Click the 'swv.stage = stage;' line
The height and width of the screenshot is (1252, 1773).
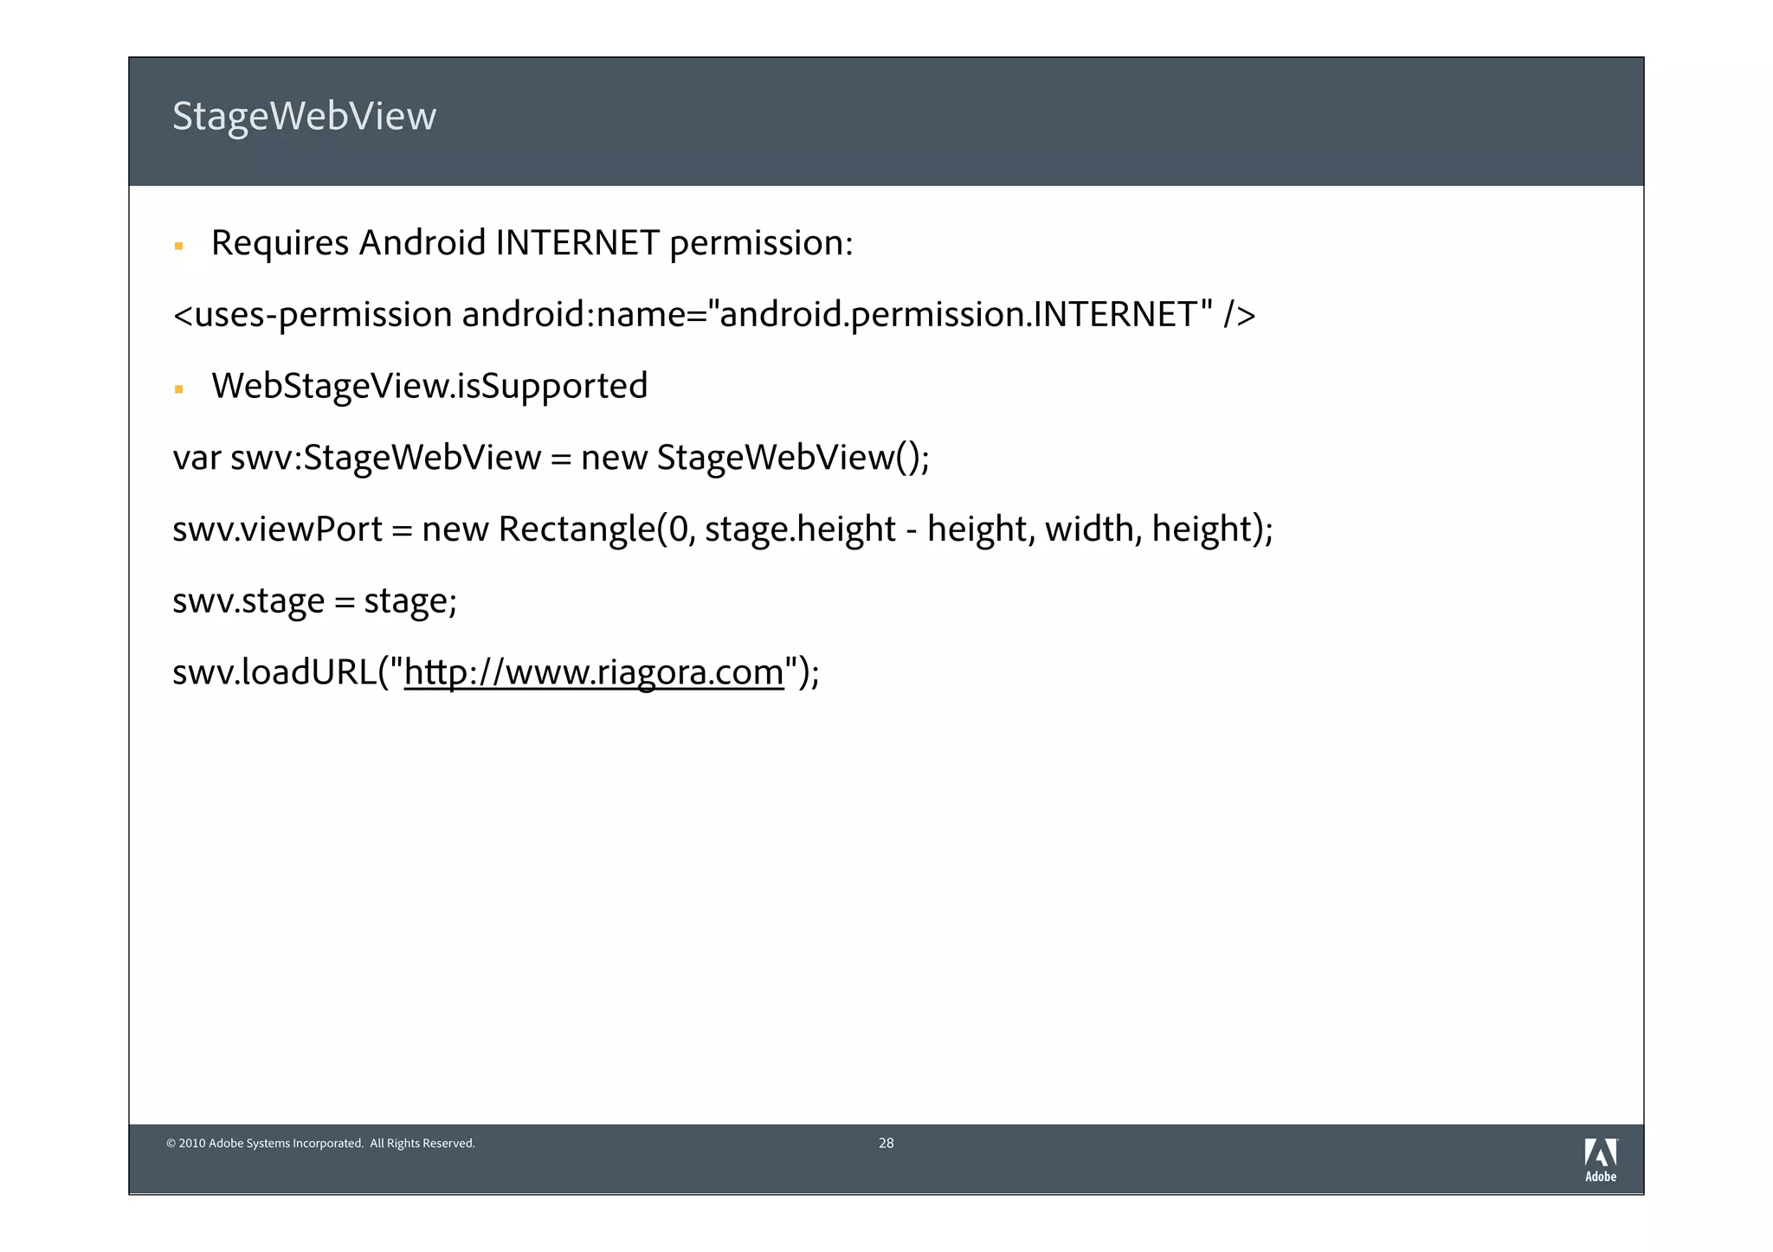coord(314,600)
